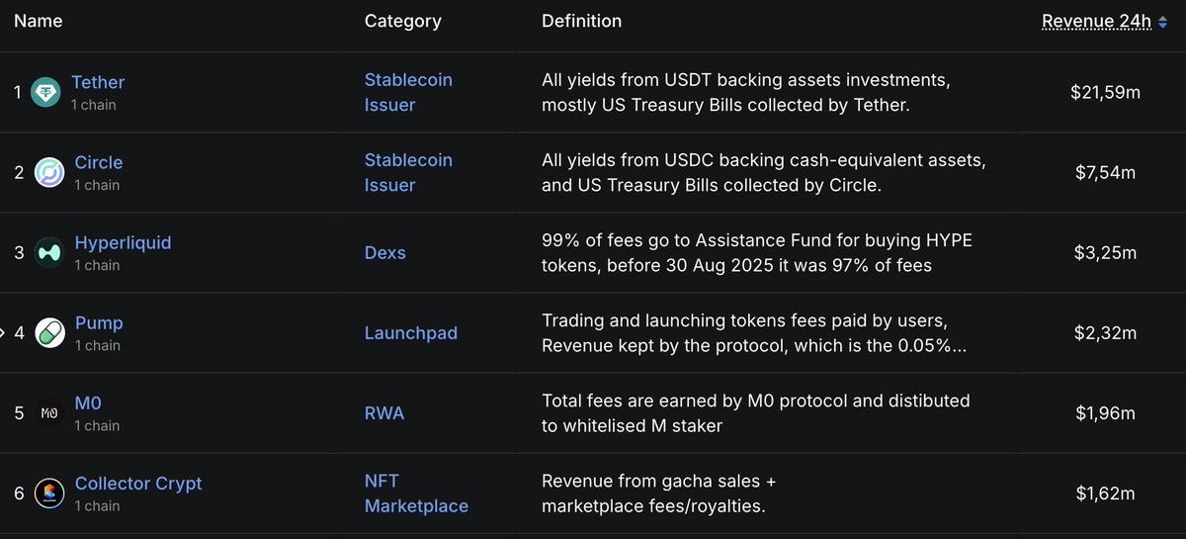Click the M0 logo icon

coord(49,413)
